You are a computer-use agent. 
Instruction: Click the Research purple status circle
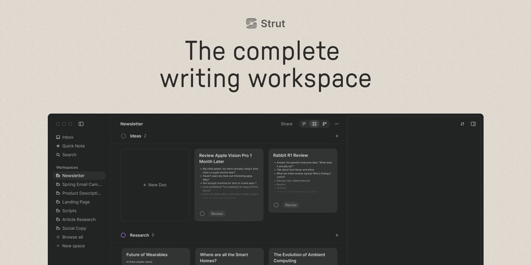[123, 235]
